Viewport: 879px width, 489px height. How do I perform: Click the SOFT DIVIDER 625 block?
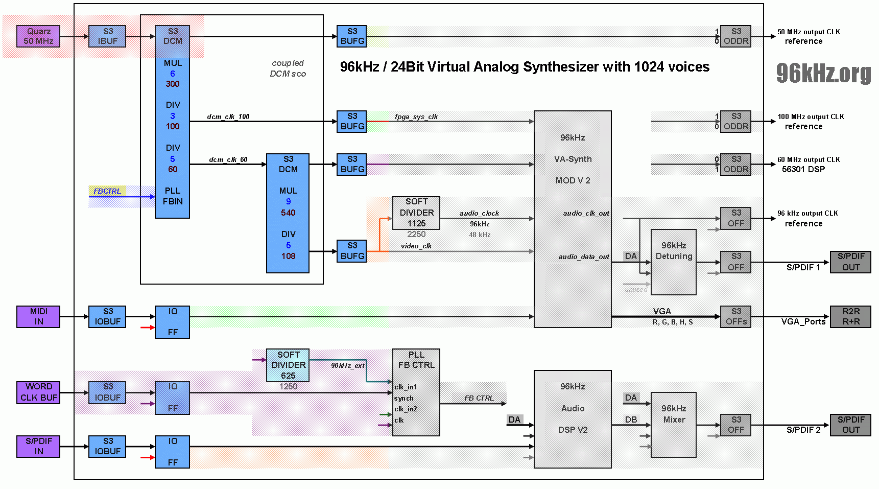[x=288, y=365]
